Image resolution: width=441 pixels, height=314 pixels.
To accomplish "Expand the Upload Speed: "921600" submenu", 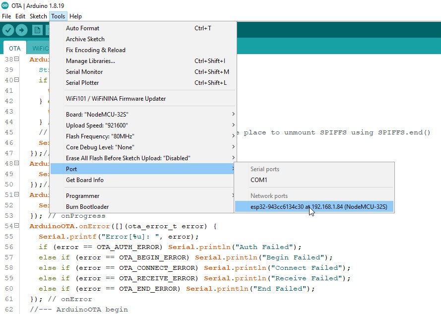I will point(143,126).
